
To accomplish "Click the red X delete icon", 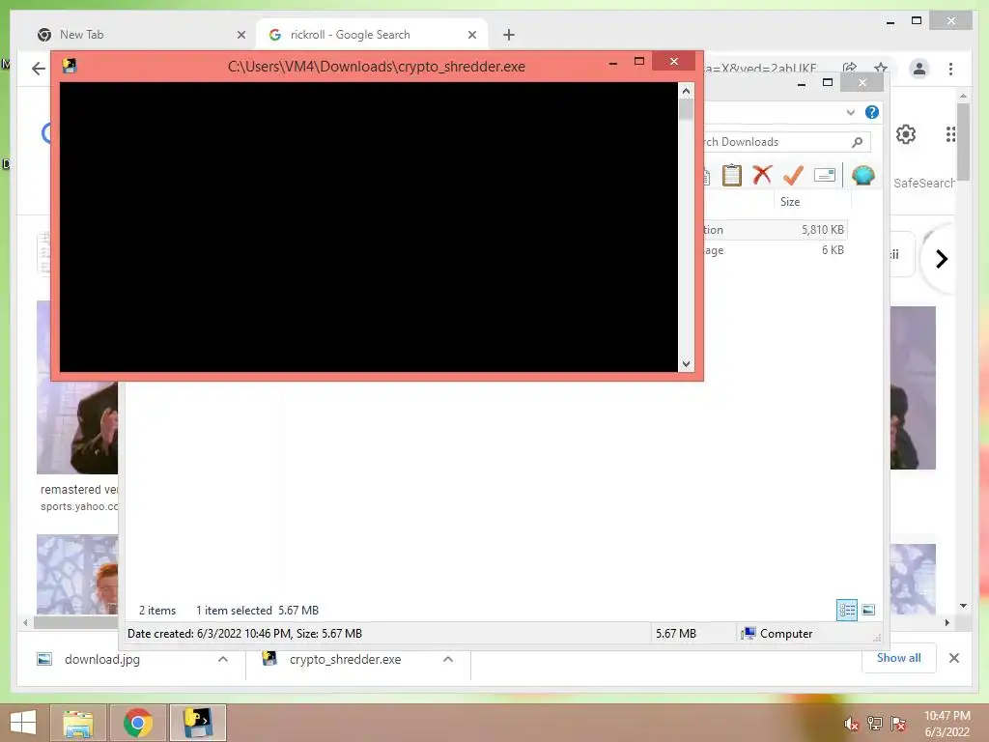I will click(762, 174).
